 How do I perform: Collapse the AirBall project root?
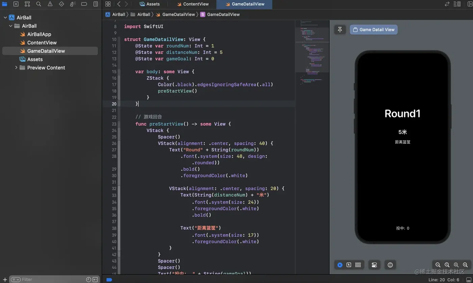point(5,18)
